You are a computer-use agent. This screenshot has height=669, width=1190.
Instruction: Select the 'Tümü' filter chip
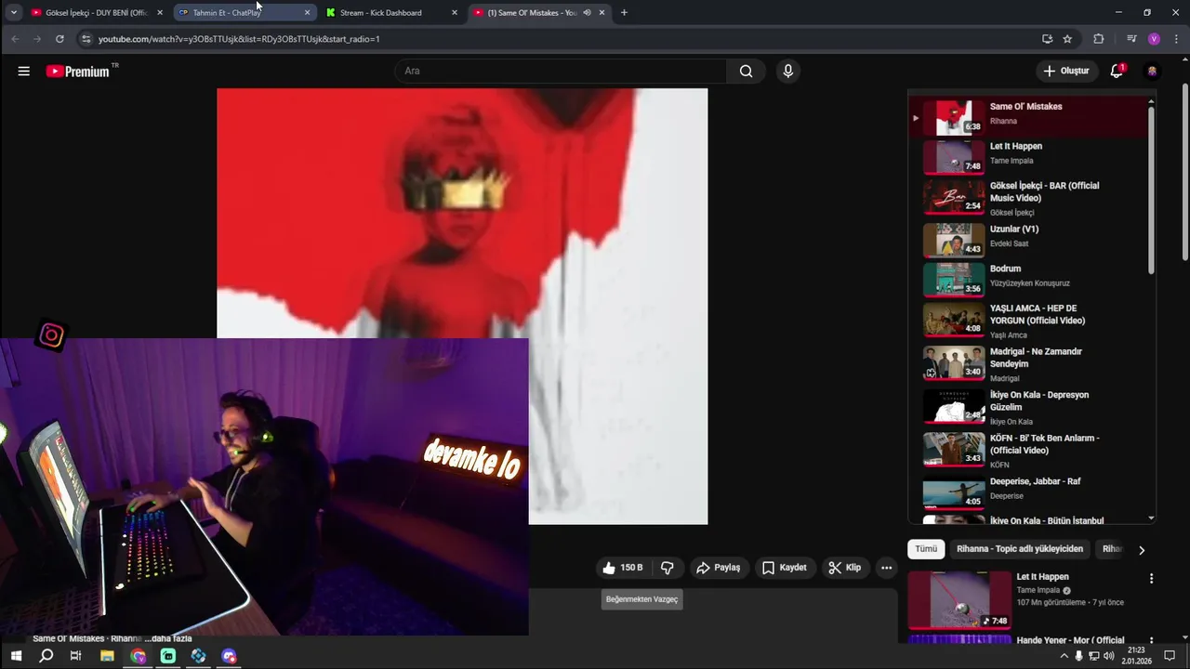[x=926, y=549]
